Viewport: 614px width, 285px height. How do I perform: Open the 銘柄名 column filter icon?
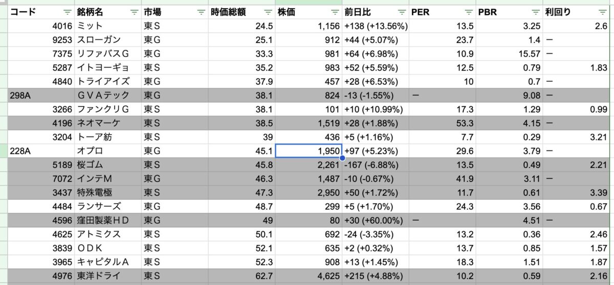pyautogui.click(x=134, y=12)
